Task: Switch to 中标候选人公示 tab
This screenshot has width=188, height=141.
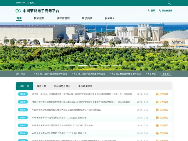Action: [62, 86]
